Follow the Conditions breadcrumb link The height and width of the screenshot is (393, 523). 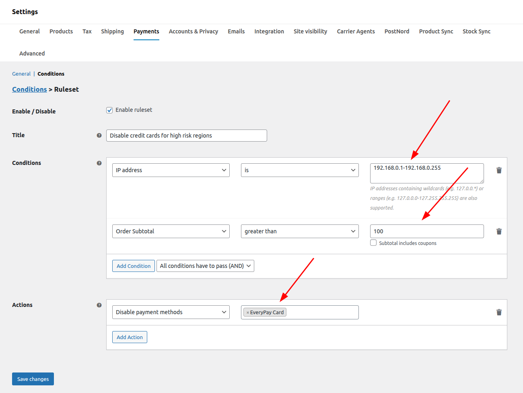[x=29, y=89]
